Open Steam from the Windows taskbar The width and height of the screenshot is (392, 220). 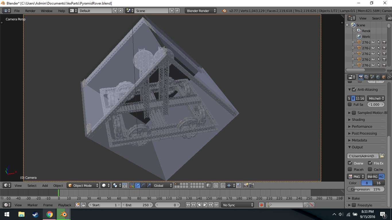[35, 214]
